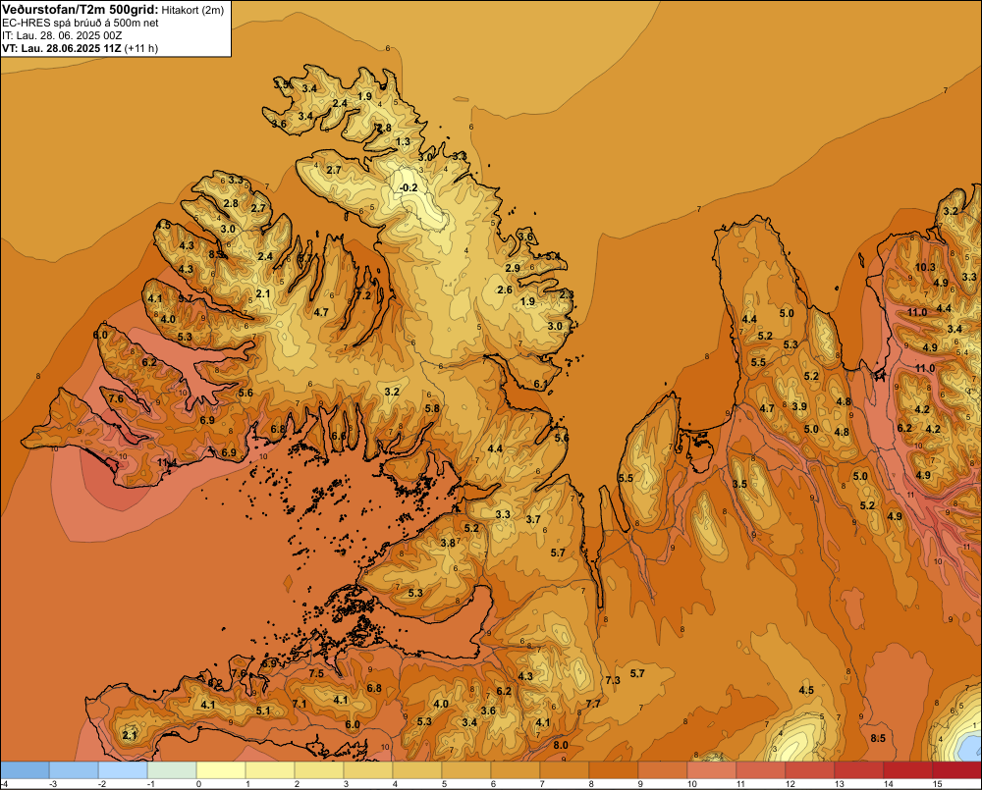
Task: Select legend swatch between 0 and 1
Action: (221, 770)
